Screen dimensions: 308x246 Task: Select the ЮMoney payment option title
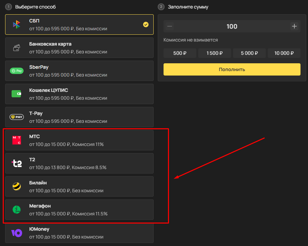tap(39, 229)
